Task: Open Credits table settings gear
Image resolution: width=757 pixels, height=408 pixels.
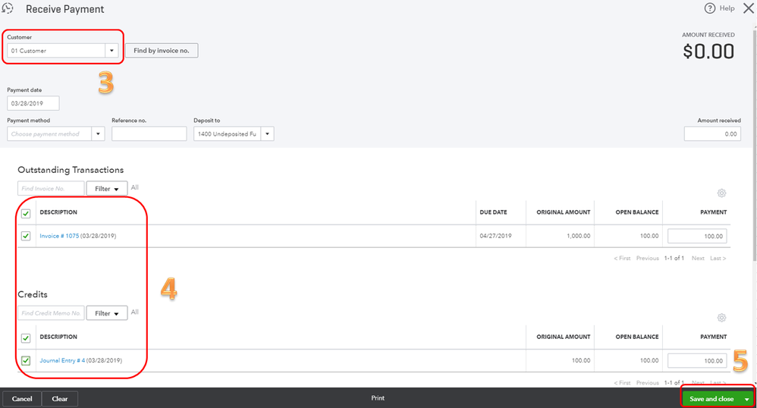Action: 721,318
